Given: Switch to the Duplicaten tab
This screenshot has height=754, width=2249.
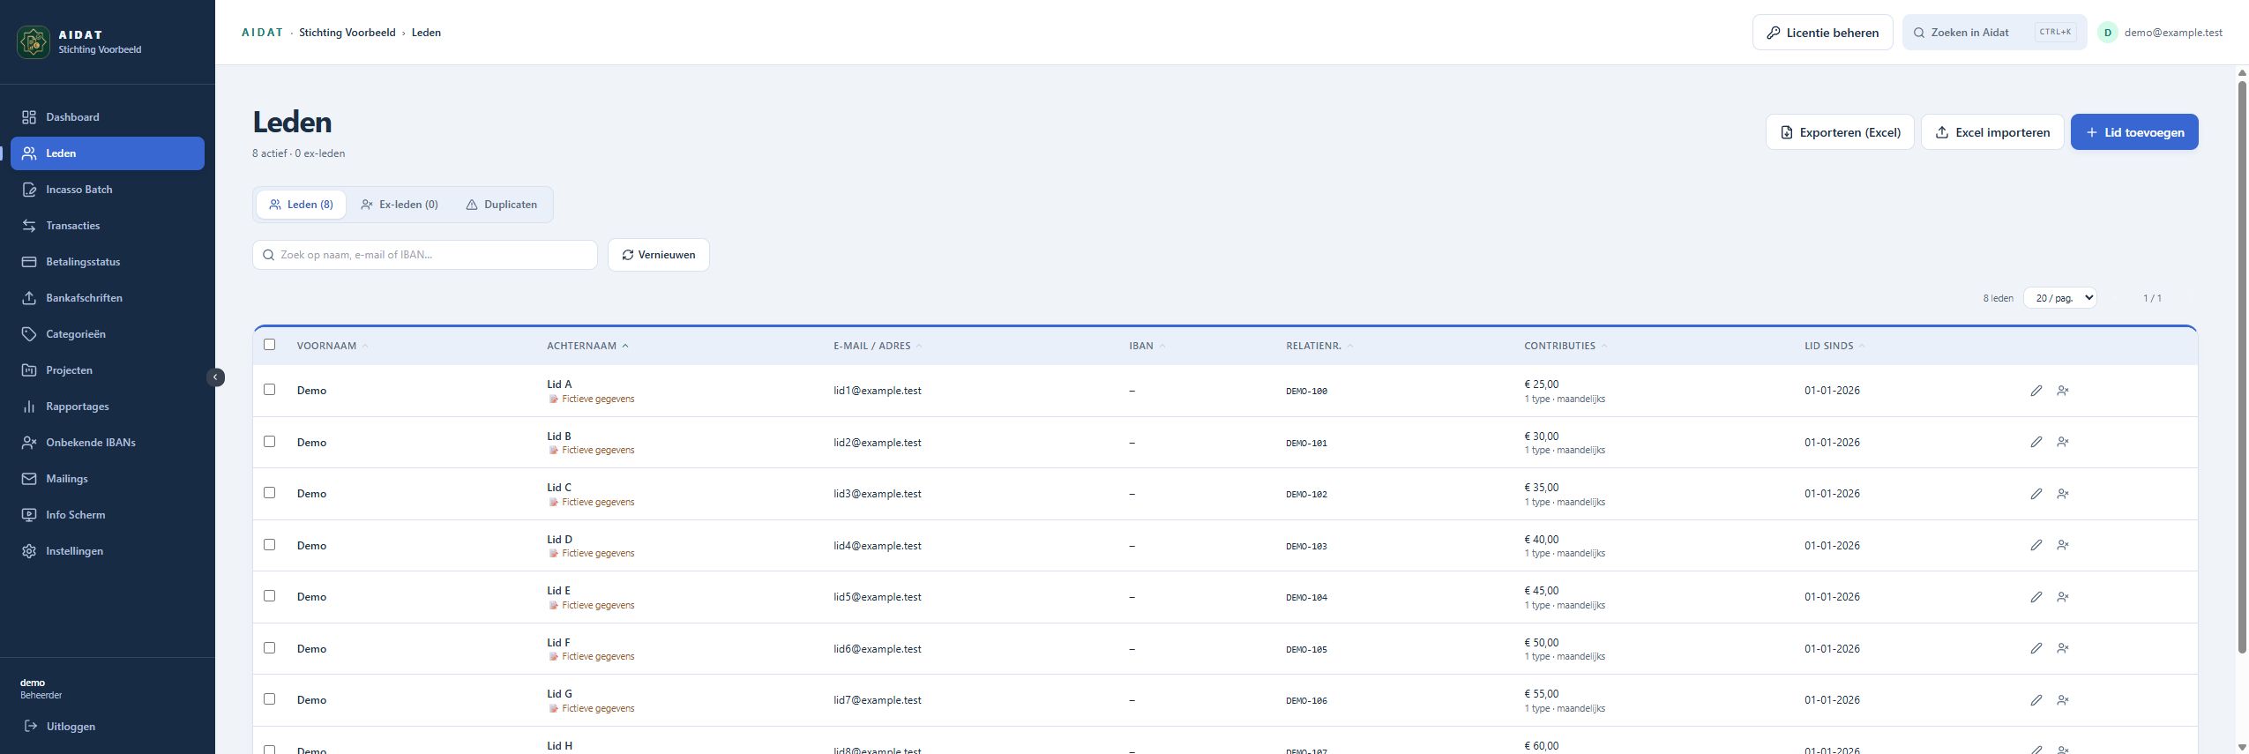Looking at the screenshot, I should click(x=501, y=205).
